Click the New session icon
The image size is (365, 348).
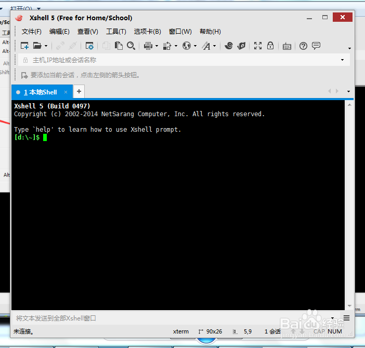point(24,46)
